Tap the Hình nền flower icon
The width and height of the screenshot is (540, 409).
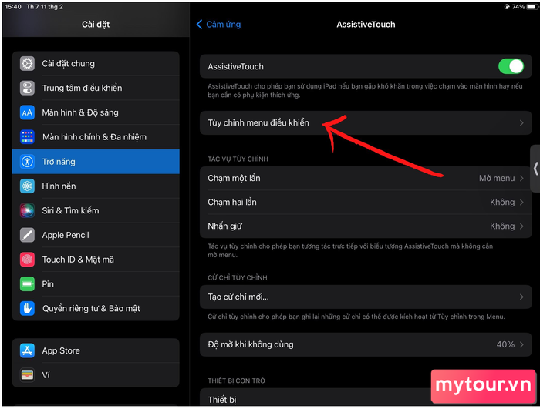(27, 186)
